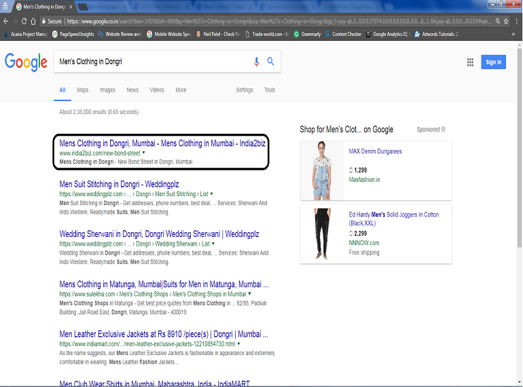Open the MAX Denim Dungarees product link
This screenshot has height=387, width=523.
[375, 151]
